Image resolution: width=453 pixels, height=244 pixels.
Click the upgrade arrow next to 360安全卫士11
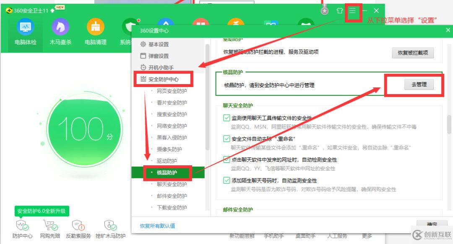[x=52, y=10]
